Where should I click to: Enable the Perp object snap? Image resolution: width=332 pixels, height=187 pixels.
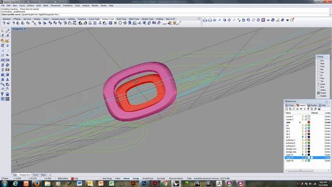(319, 78)
